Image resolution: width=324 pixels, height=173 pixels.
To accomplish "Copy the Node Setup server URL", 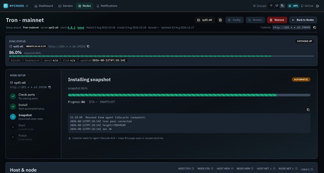I will [49, 87].
